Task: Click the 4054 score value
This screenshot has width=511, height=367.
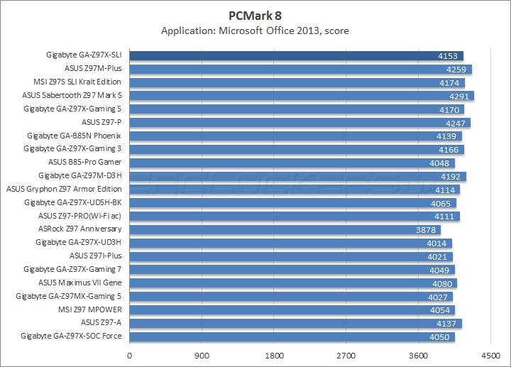Action: 440,310
